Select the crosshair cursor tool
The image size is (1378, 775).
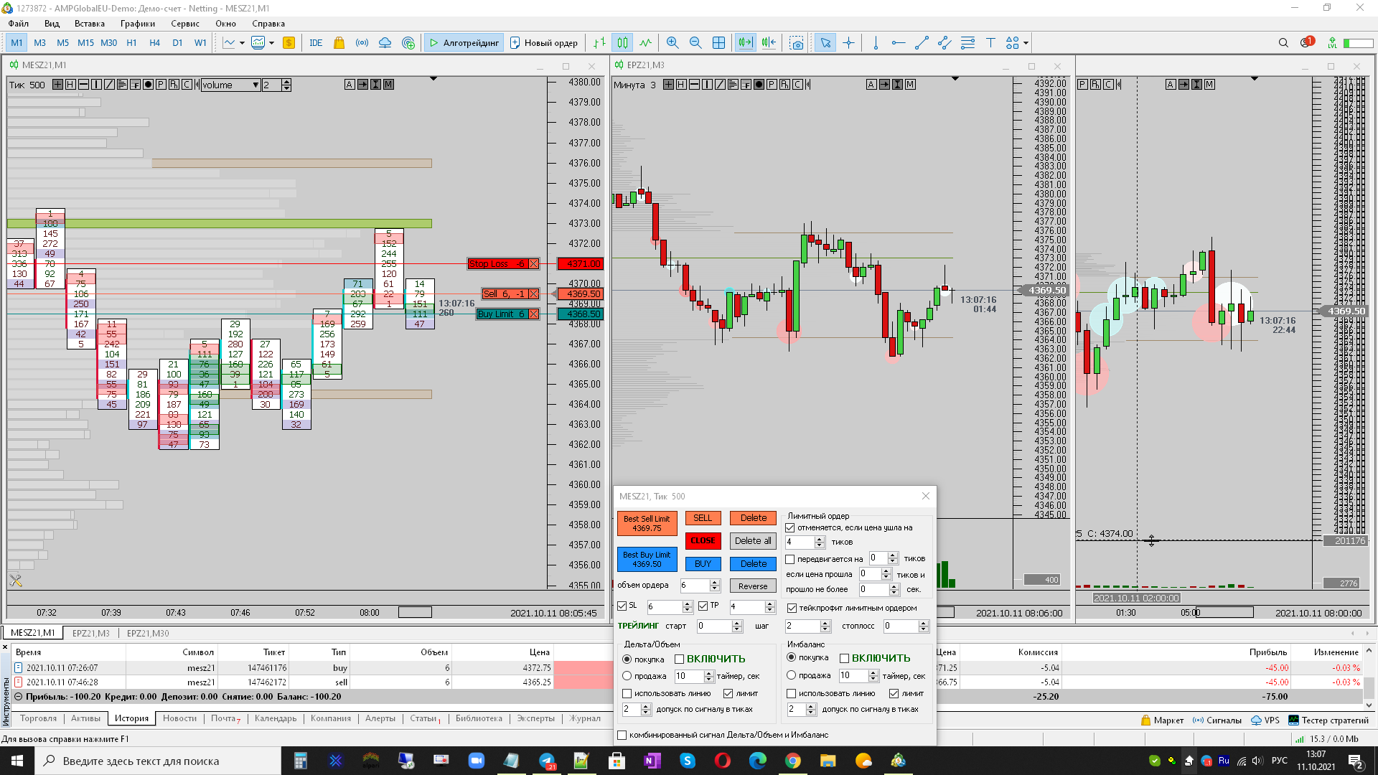click(x=848, y=43)
